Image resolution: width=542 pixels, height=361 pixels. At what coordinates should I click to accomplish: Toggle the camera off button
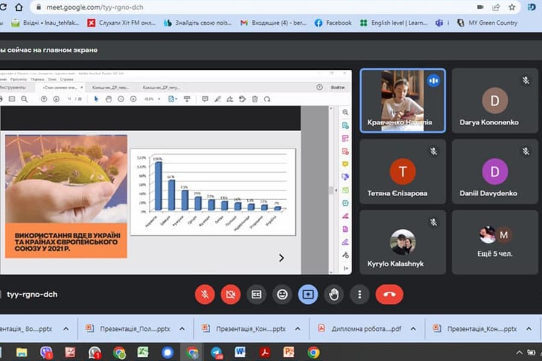point(230,294)
